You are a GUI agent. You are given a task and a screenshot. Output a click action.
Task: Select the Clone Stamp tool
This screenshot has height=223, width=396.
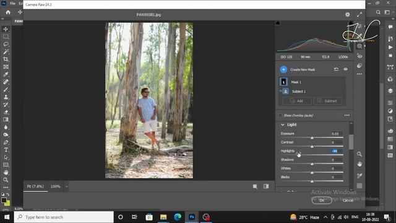tap(6, 97)
